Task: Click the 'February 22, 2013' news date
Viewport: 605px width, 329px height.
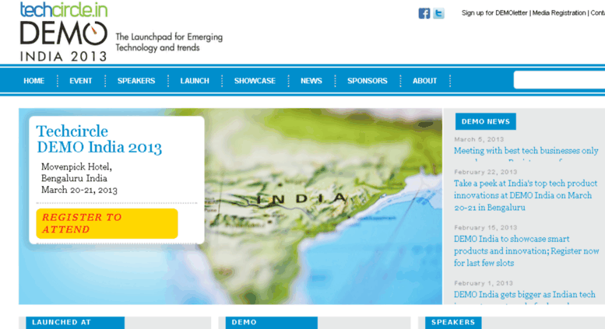Action: 485,172
